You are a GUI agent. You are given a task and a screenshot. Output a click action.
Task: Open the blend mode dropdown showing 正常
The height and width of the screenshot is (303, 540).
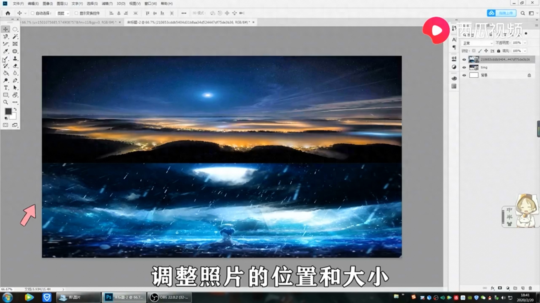477,43
